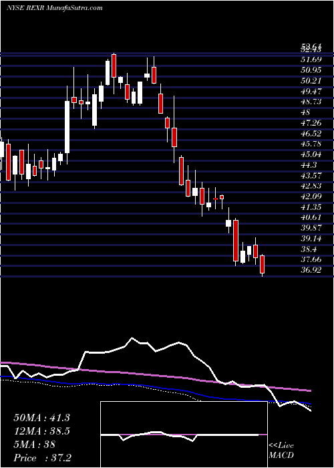Select the 38.4 price level label

[309, 249]
